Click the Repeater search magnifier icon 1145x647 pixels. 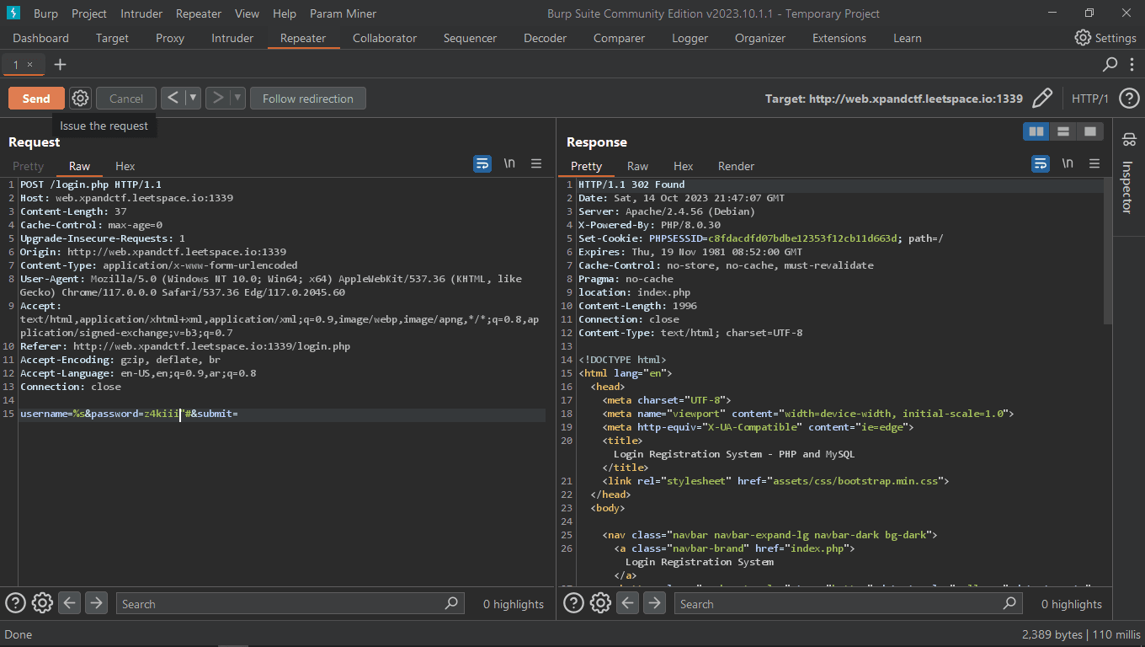pyautogui.click(x=1110, y=64)
